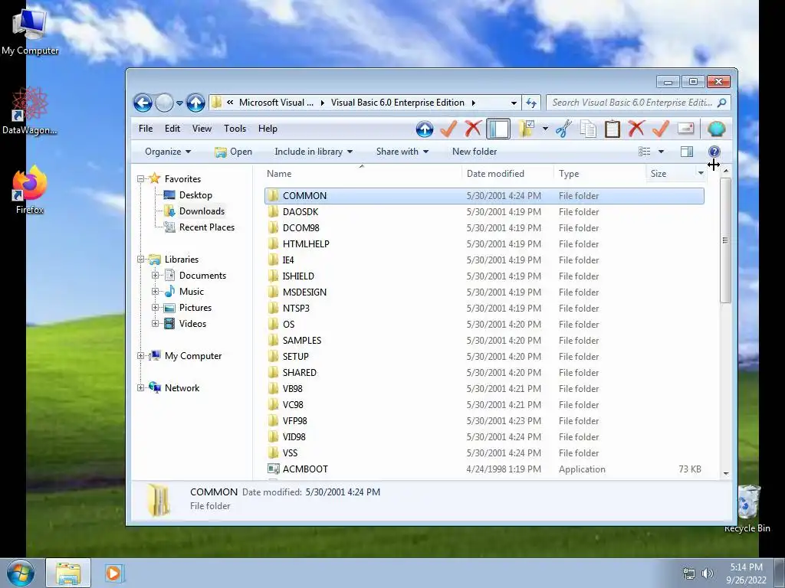Open the View menu
The width and height of the screenshot is (785, 588).
[x=202, y=129]
